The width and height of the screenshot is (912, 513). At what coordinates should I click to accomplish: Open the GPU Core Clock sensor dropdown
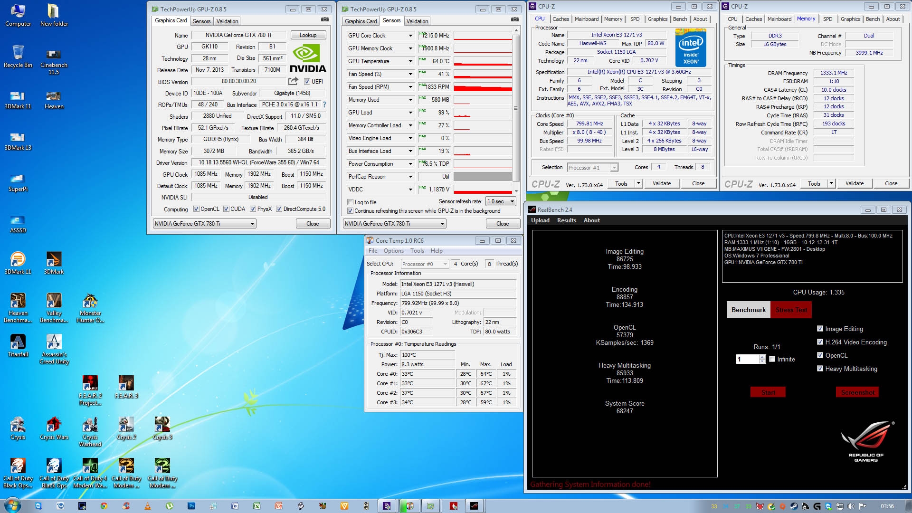point(410,36)
